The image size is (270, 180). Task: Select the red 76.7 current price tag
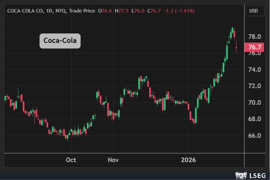tap(254, 47)
